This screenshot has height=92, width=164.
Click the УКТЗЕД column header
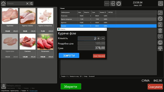click(x=112, y=12)
